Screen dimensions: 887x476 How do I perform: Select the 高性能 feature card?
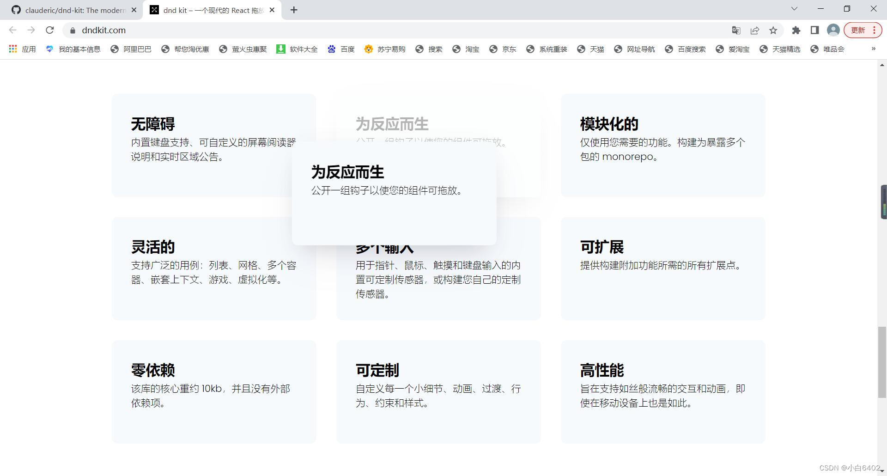click(x=663, y=392)
